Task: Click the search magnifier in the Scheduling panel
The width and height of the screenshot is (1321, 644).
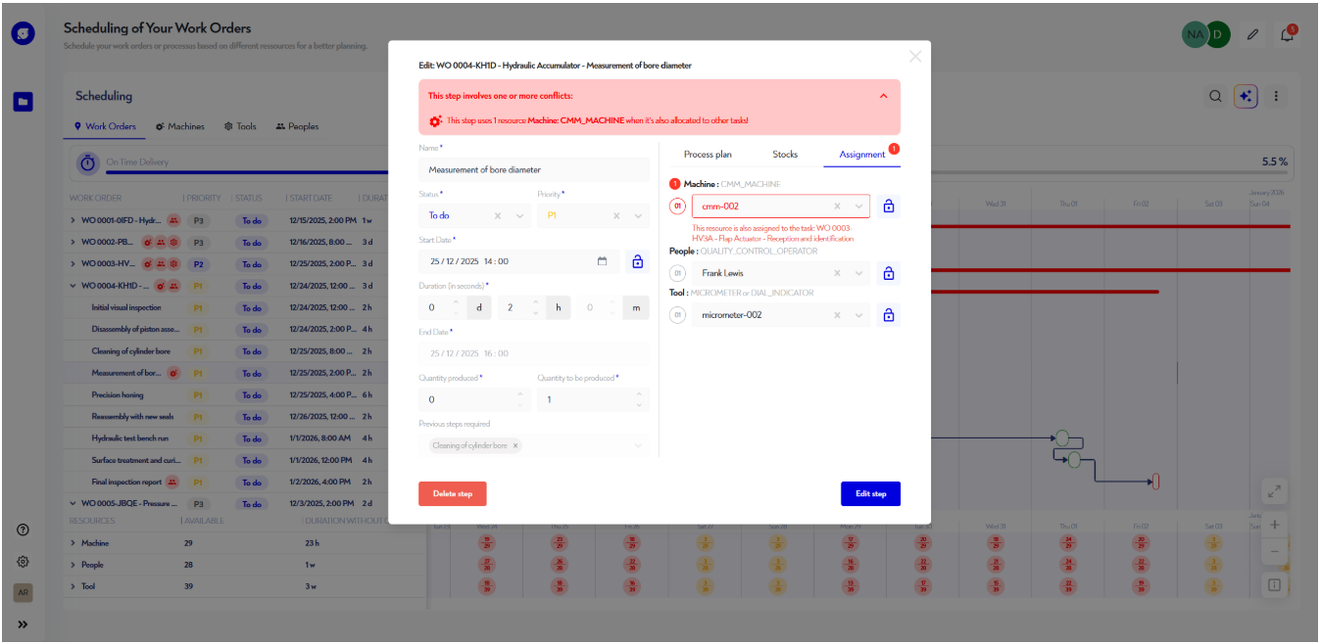Action: (x=1215, y=96)
